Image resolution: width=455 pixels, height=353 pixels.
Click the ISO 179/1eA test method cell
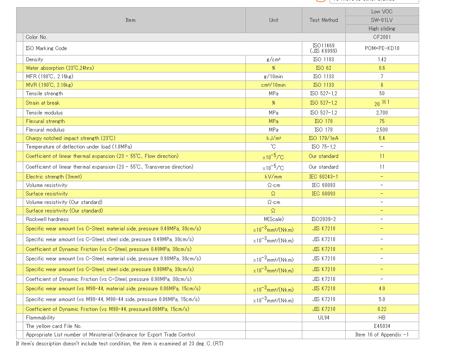pyautogui.click(x=323, y=138)
